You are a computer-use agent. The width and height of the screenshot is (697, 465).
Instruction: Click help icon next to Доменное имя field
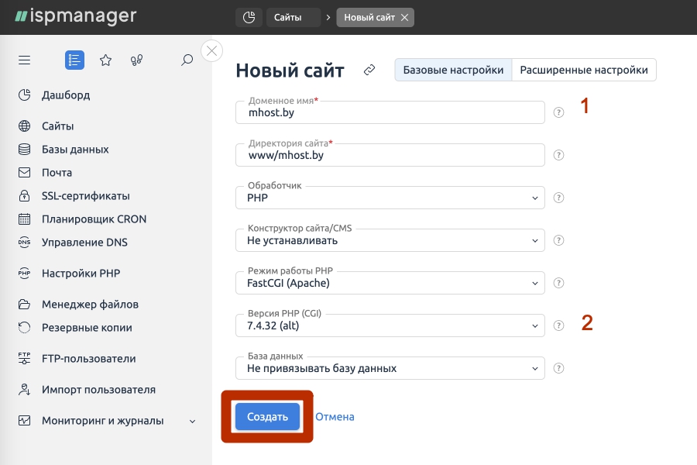558,112
